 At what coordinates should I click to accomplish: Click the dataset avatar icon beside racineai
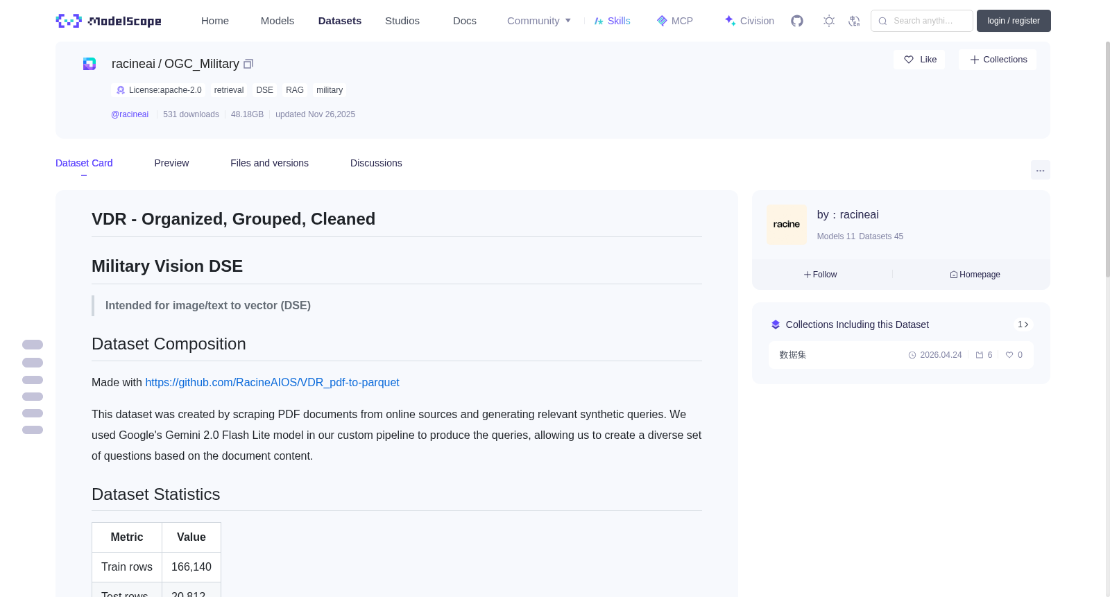click(89, 64)
